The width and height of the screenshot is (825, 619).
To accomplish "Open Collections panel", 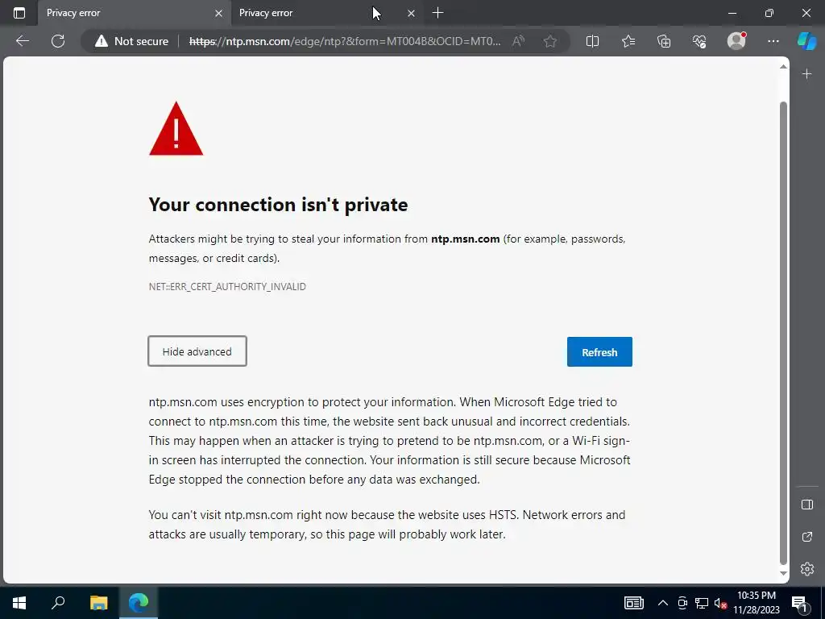I will coord(664,41).
